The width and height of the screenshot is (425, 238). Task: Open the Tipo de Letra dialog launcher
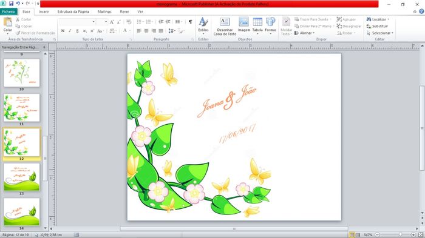tap(131, 39)
